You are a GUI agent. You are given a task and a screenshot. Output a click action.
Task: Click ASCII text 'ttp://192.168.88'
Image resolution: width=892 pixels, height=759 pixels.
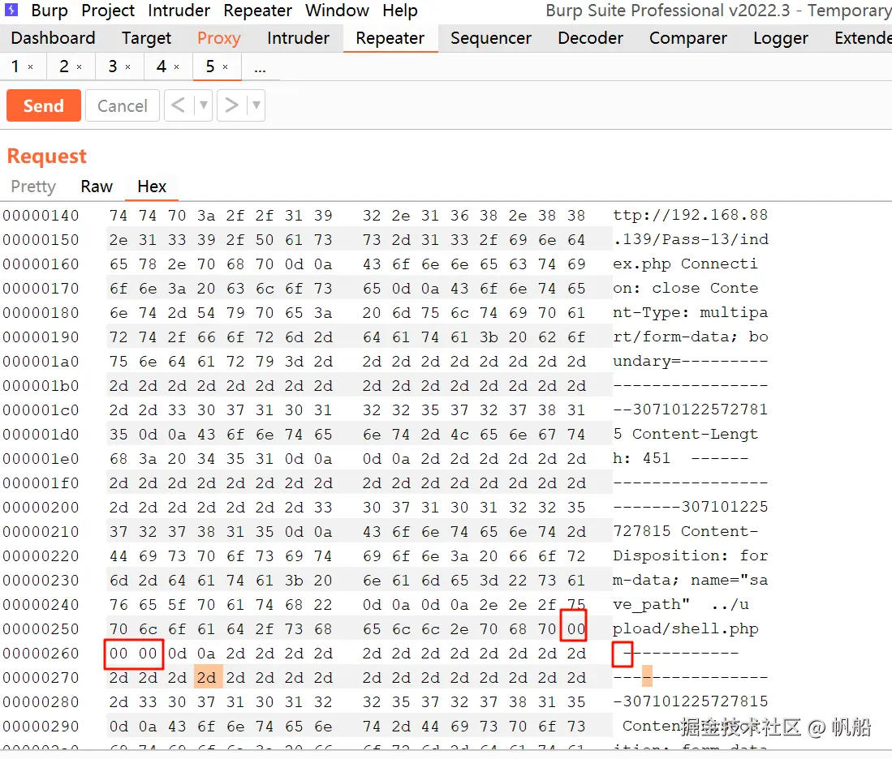(691, 216)
